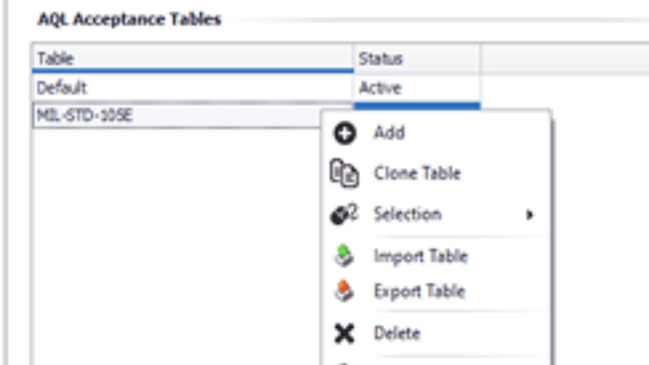The width and height of the screenshot is (649, 365).
Task: Click the green Import Table icon
Action: tap(344, 255)
